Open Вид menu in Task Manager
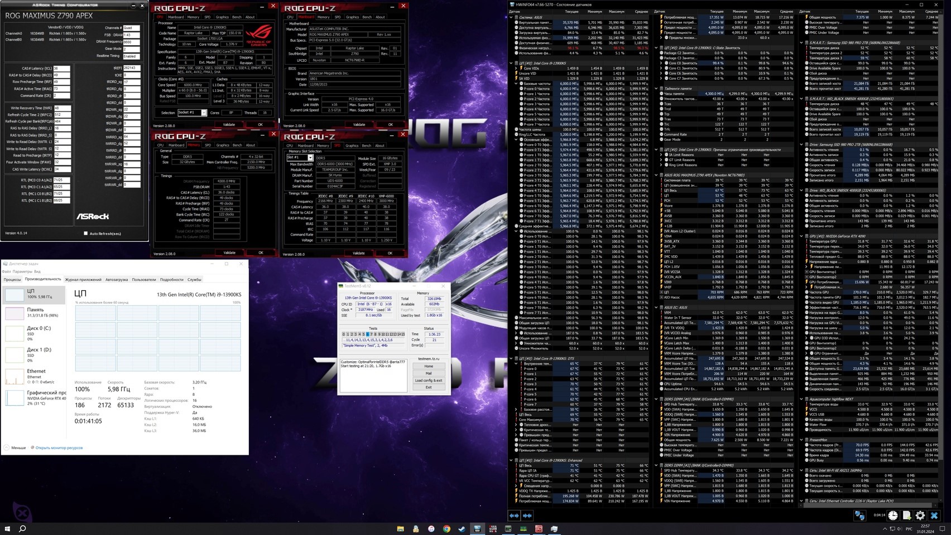 click(x=37, y=271)
